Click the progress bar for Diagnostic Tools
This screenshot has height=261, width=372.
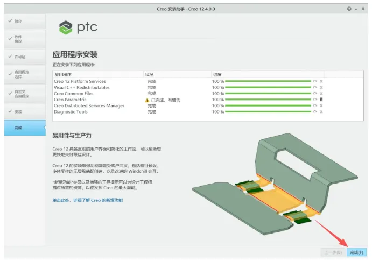(268, 112)
